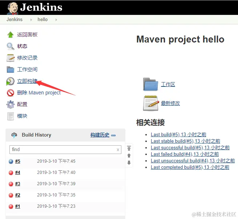The image size is (238, 219).
Task: Open the 构建历史 trend link
Action: tap(100, 135)
